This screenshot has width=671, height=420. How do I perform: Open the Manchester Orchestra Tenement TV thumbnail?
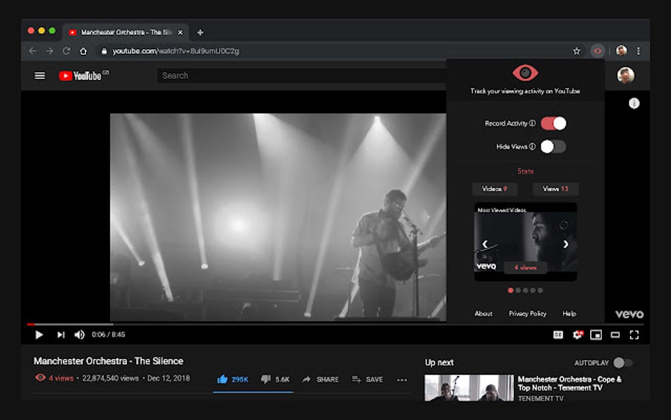pos(469,388)
